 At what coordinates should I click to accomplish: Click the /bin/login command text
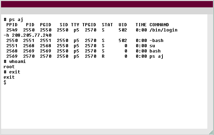point(163,30)
